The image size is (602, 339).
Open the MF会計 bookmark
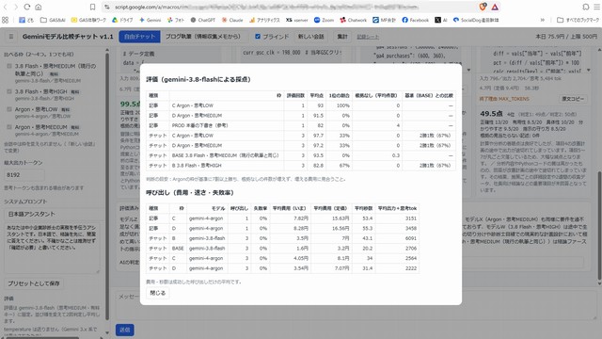tap(384, 20)
